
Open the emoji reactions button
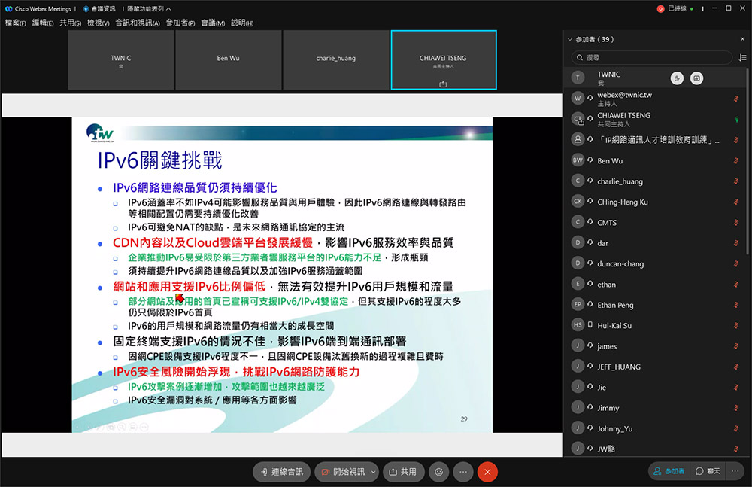click(x=438, y=471)
